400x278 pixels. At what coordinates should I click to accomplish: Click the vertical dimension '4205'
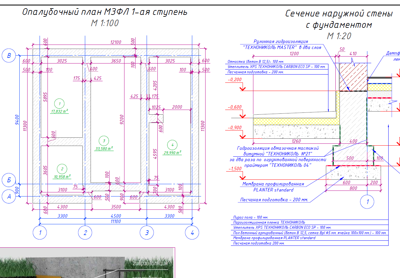155,86
